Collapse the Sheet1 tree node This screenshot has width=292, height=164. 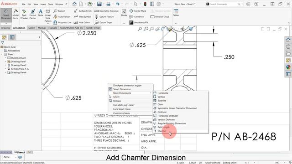pos(2,54)
